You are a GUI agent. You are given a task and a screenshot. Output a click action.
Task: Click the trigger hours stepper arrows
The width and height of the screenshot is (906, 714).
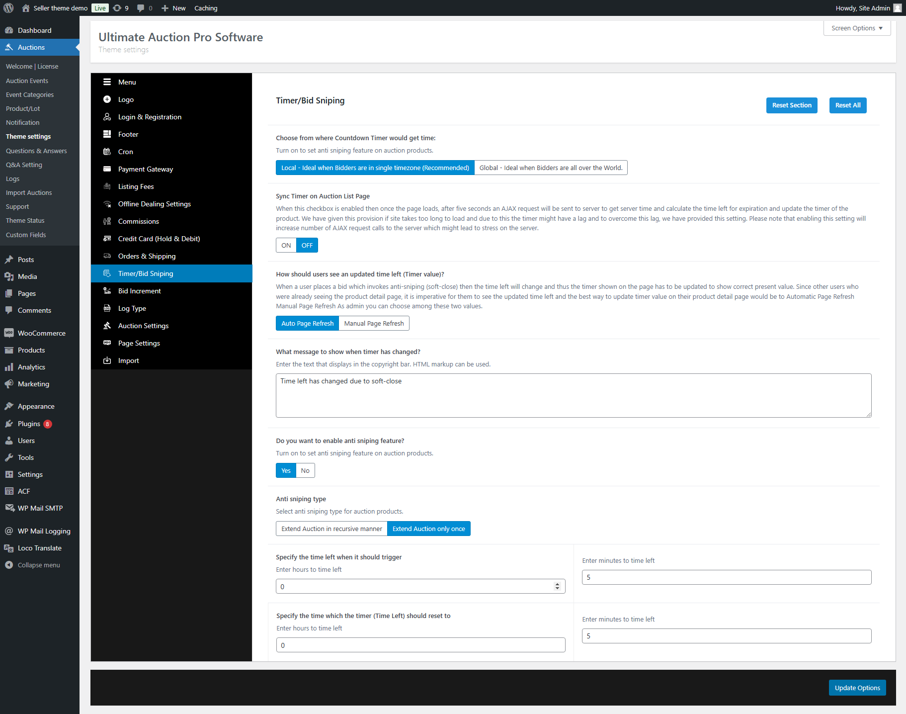point(557,586)
